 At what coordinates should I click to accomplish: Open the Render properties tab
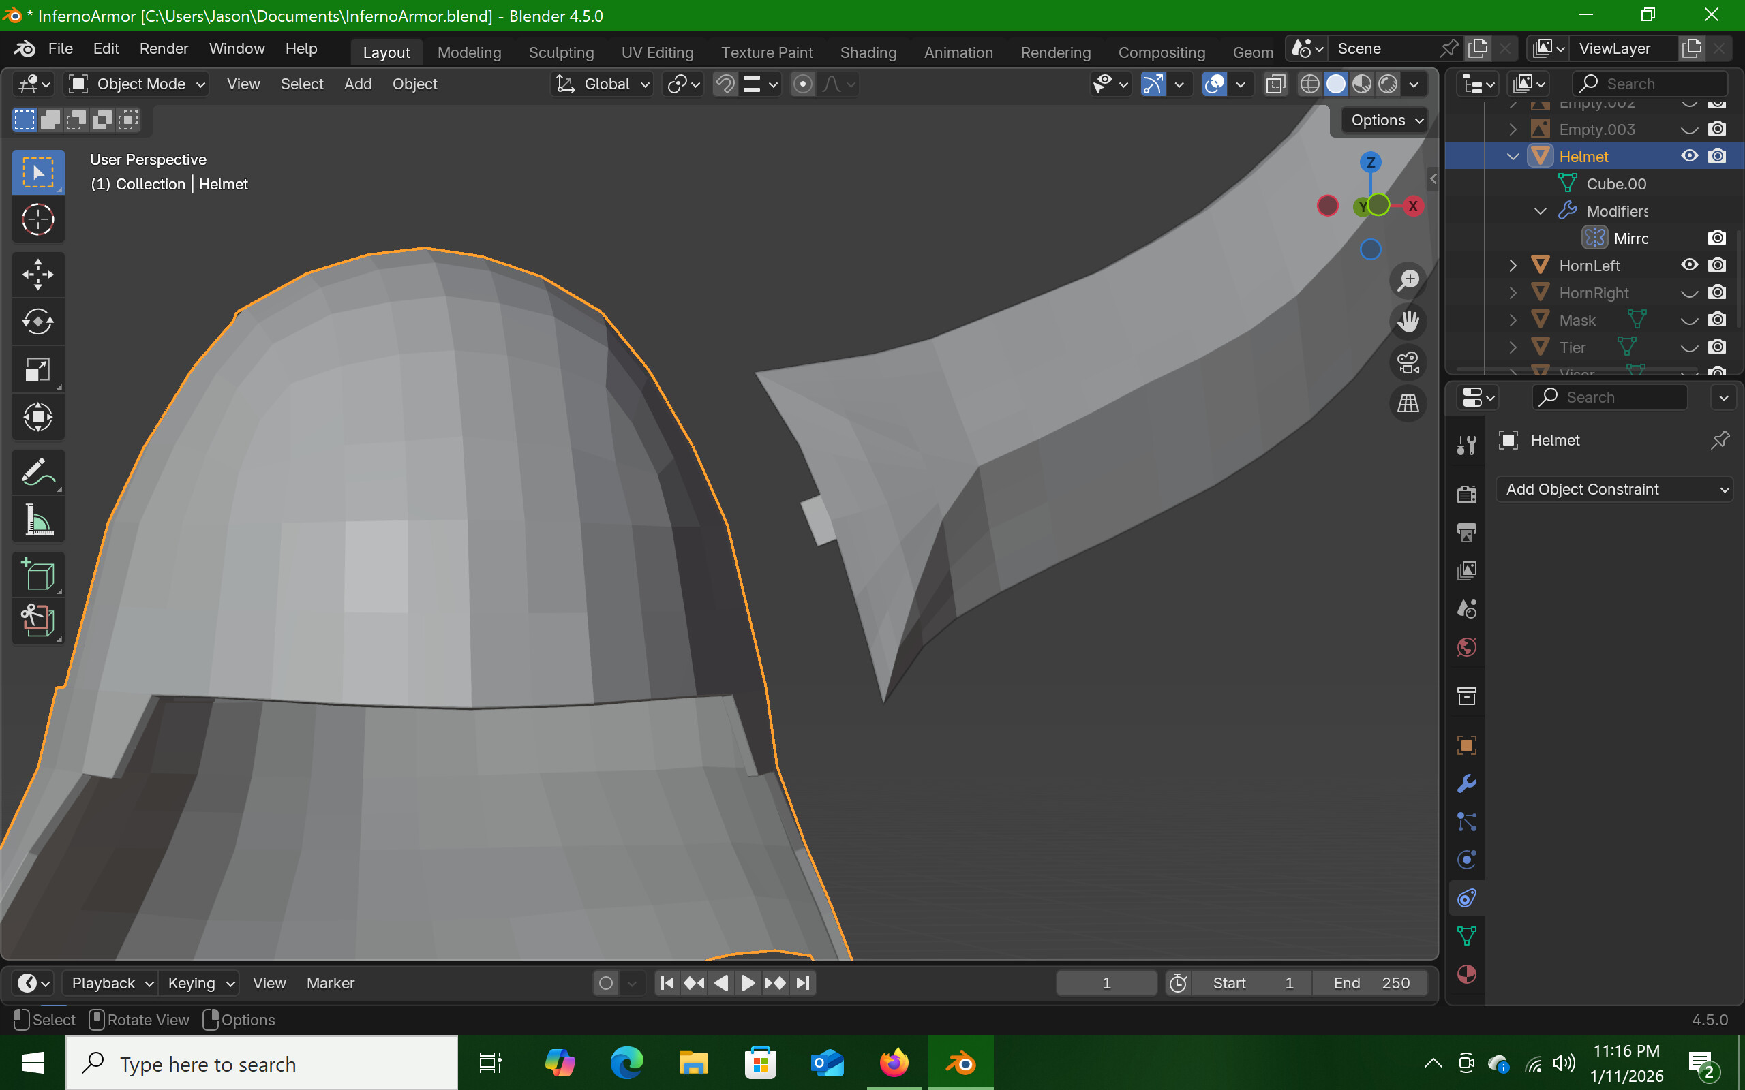tap(1467, 494)
